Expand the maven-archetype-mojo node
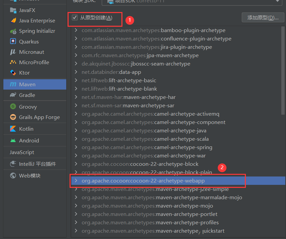 coord(76,206)
